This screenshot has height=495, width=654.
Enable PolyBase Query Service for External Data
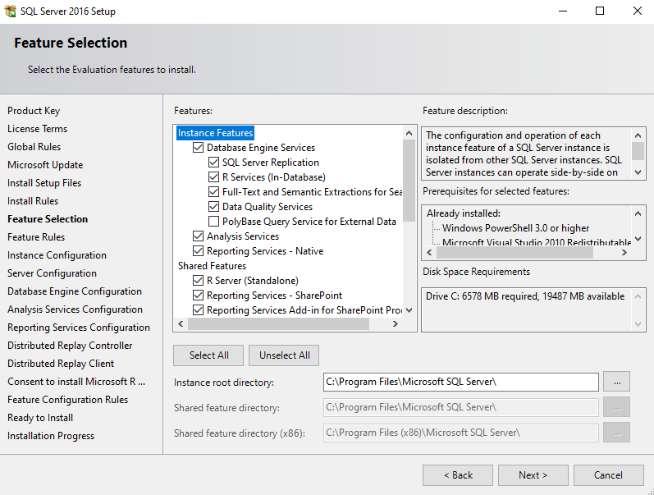tap(213, 222)
